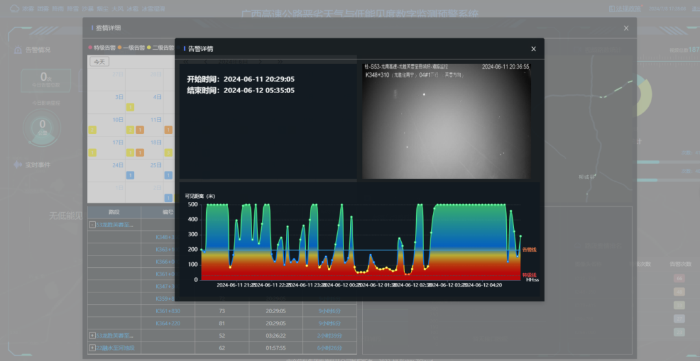Screen dimensions: 700x361
Task: Expand the 53龙胜芙蓉至 row with count 52
Action: 93,335
